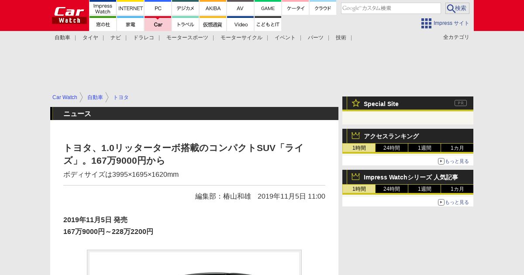This screenshot has width=524, height=275.
Task: Open the 技術 category menu
Action: pos(341,38)
